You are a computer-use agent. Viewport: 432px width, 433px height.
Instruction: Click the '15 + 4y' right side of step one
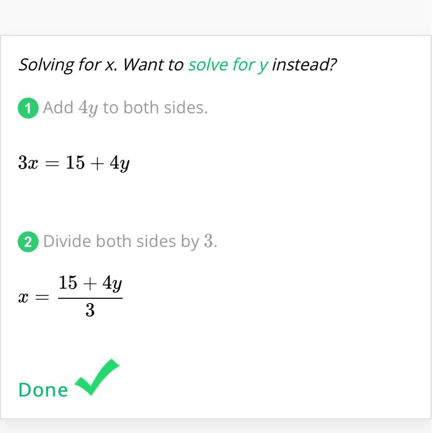pyautogui.click(x=98, y=163)
